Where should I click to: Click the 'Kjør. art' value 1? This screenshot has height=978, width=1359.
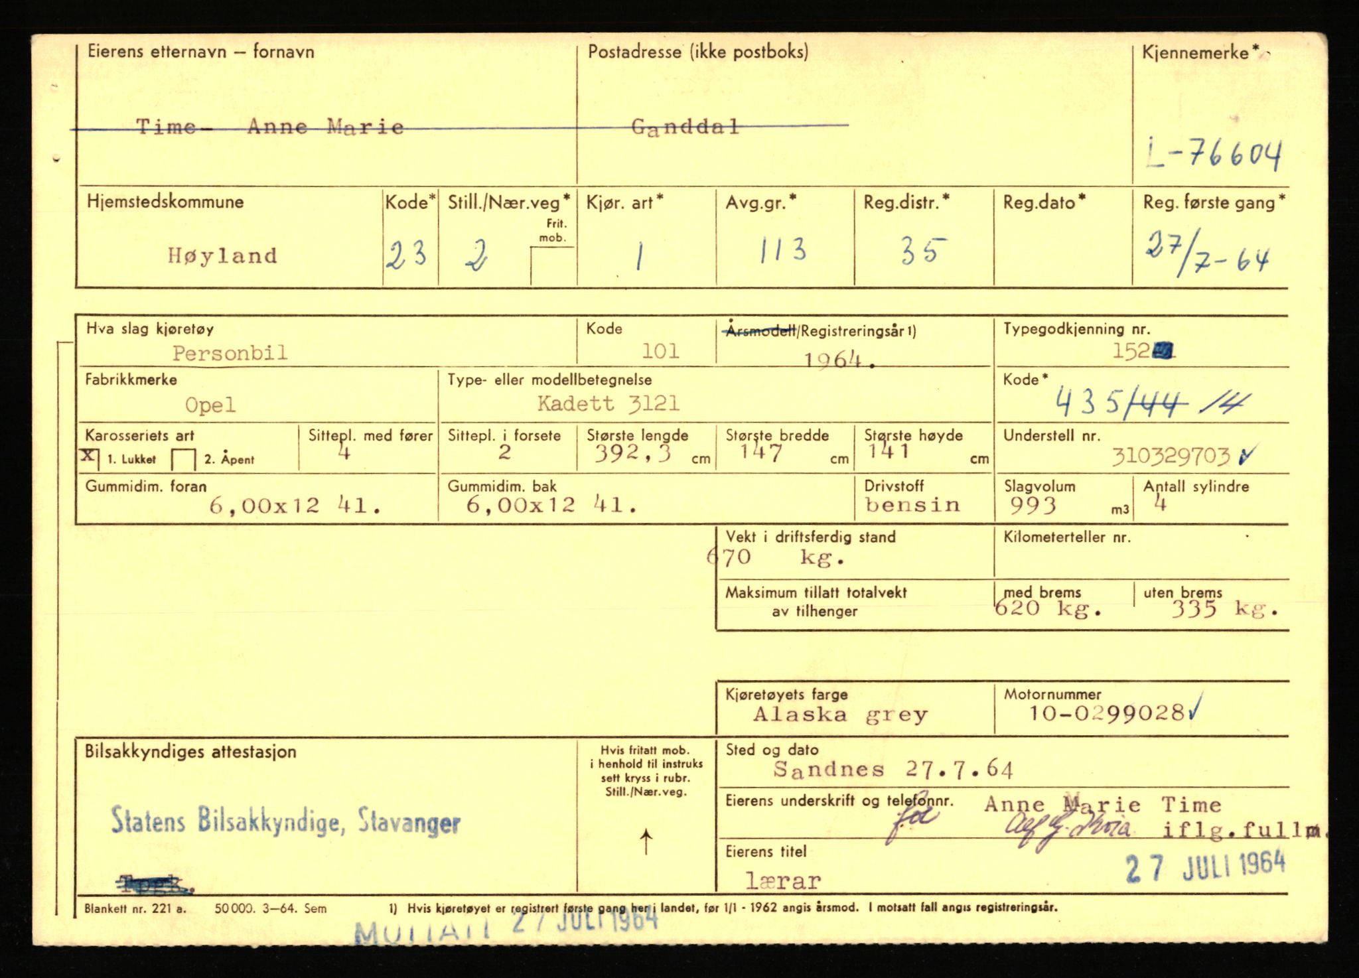(x=638, y=255)
